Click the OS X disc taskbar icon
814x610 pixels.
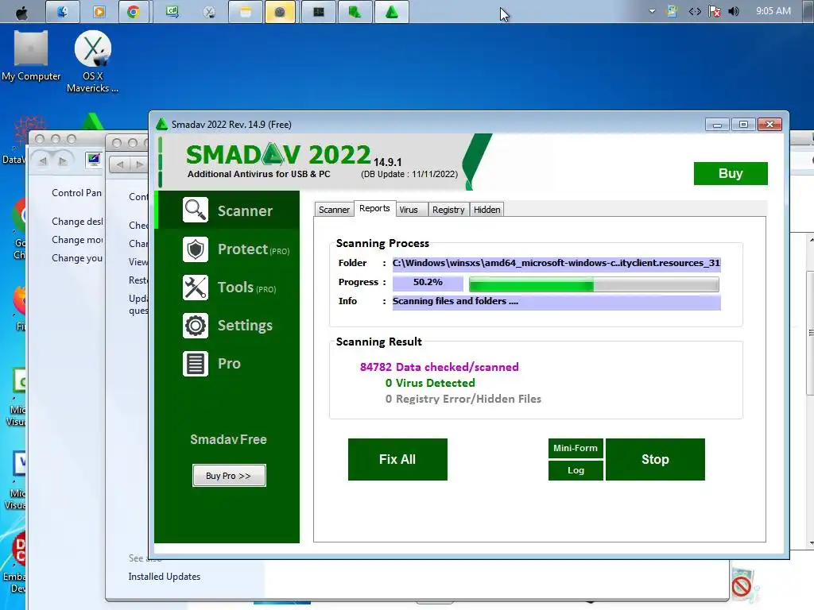209,11
